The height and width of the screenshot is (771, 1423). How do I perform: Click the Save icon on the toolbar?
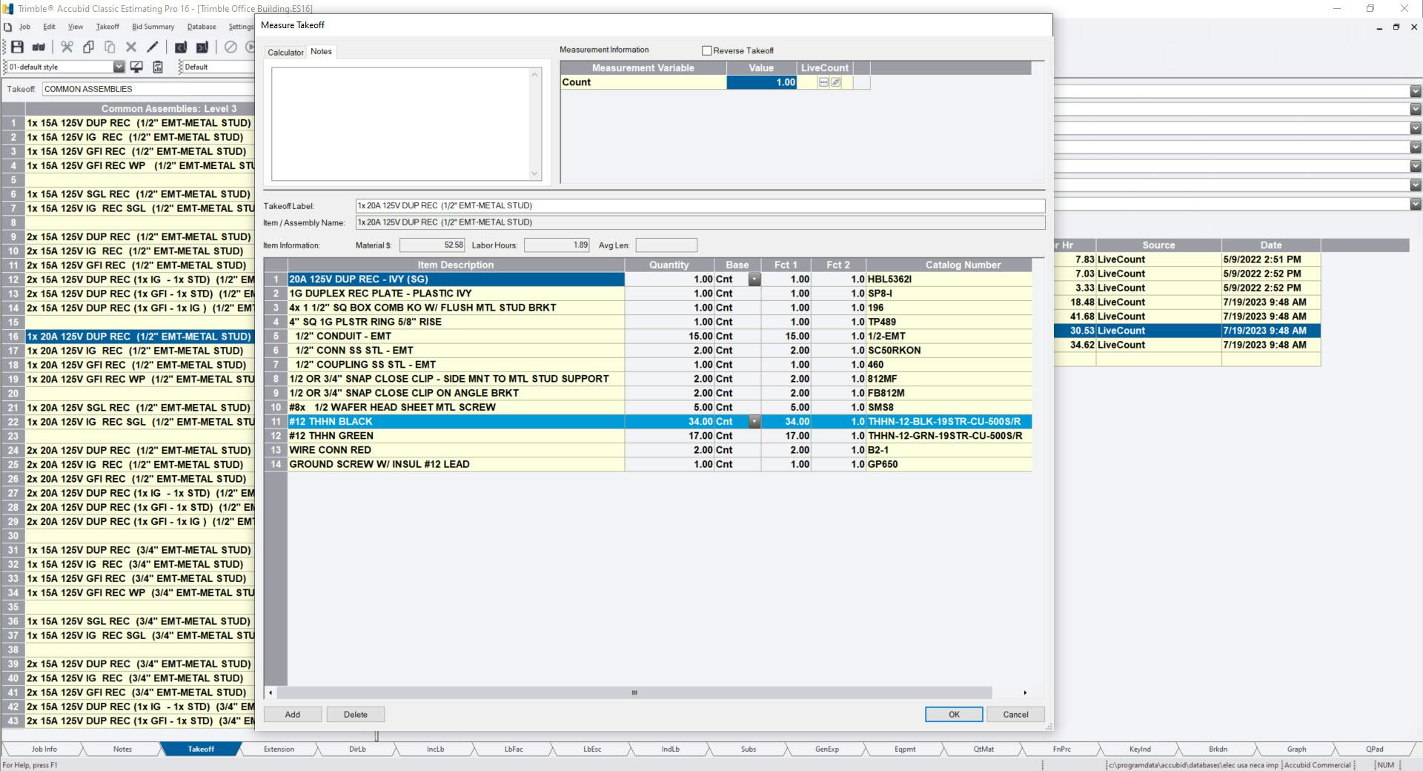[16, 47]
